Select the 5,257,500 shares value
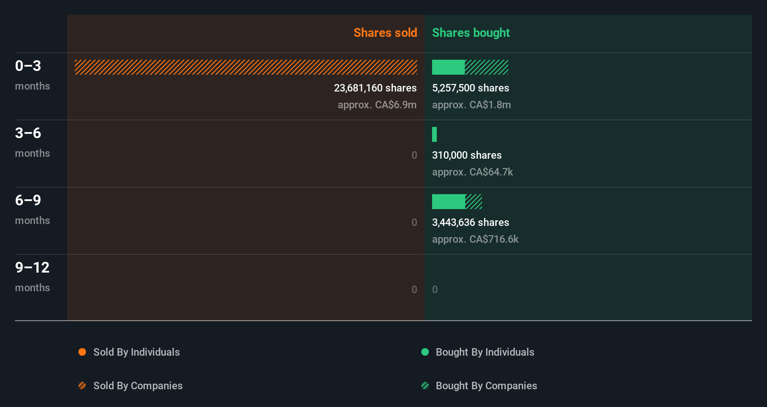The height and width of the screenshot is (407, 767). [x=470, y=88]
